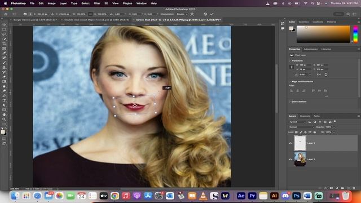Select the portrait layer thumbnail
The image size is (361, 203).
(x=300, y=159)
